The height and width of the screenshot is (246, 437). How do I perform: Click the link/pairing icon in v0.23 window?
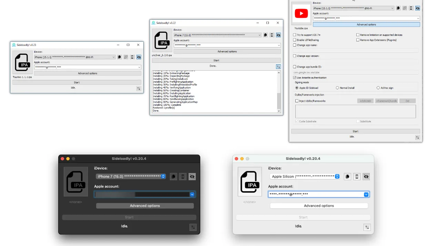(126, 57)
